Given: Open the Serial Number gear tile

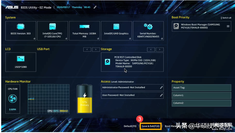Looking at the screenshot, I should tap(148, 31).
